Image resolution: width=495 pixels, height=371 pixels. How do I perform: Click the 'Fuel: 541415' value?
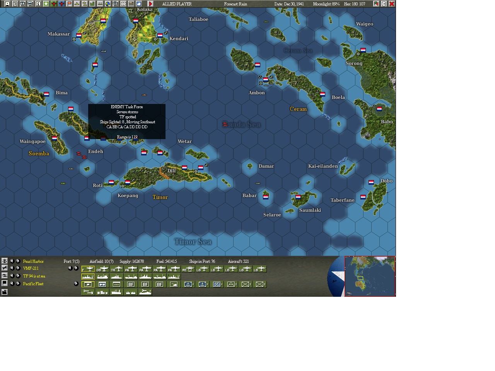coord(167,262)
